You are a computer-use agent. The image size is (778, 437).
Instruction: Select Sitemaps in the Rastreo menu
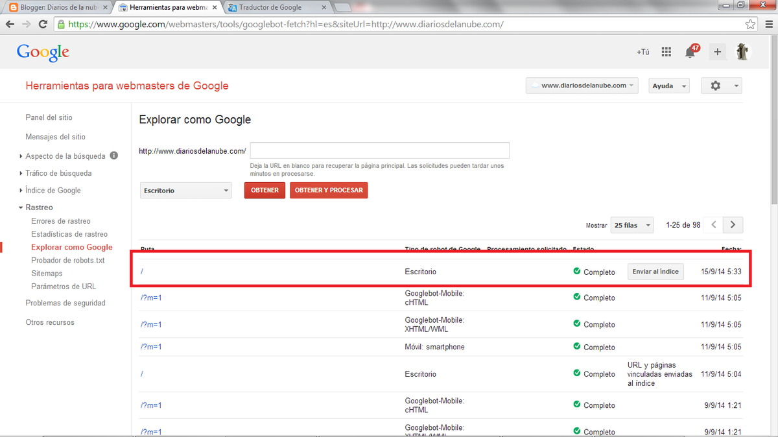pos(47,274)
